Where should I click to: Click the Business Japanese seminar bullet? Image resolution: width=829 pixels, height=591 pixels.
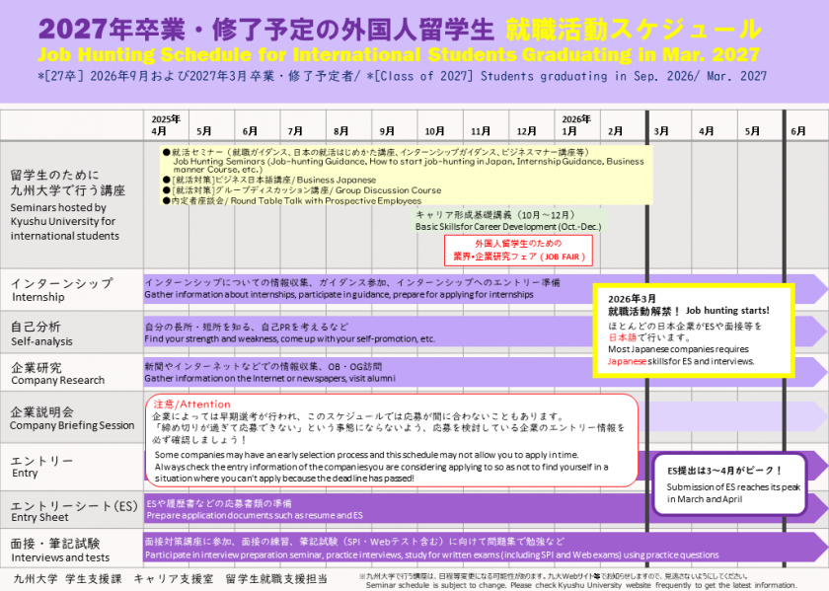273,180
